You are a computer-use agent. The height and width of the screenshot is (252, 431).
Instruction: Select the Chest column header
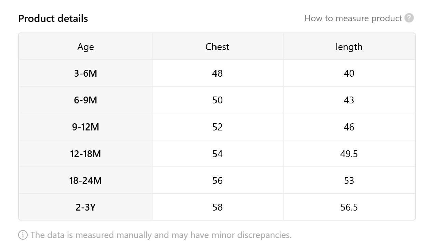pos(217,47)
